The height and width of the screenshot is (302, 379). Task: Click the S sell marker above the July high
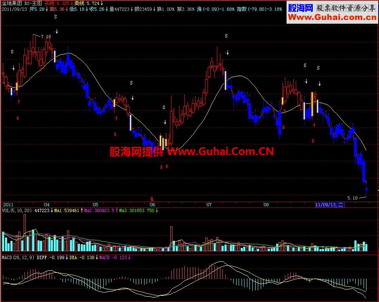225,36
